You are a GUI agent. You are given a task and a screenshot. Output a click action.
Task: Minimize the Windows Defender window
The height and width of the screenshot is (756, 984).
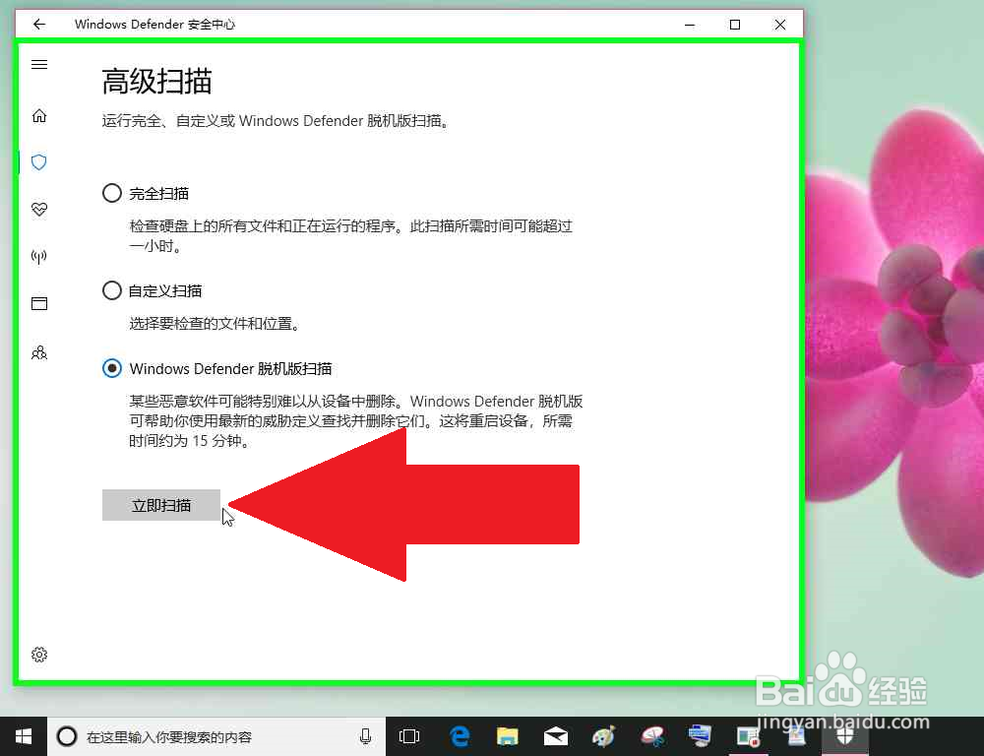tap(690, 25)
